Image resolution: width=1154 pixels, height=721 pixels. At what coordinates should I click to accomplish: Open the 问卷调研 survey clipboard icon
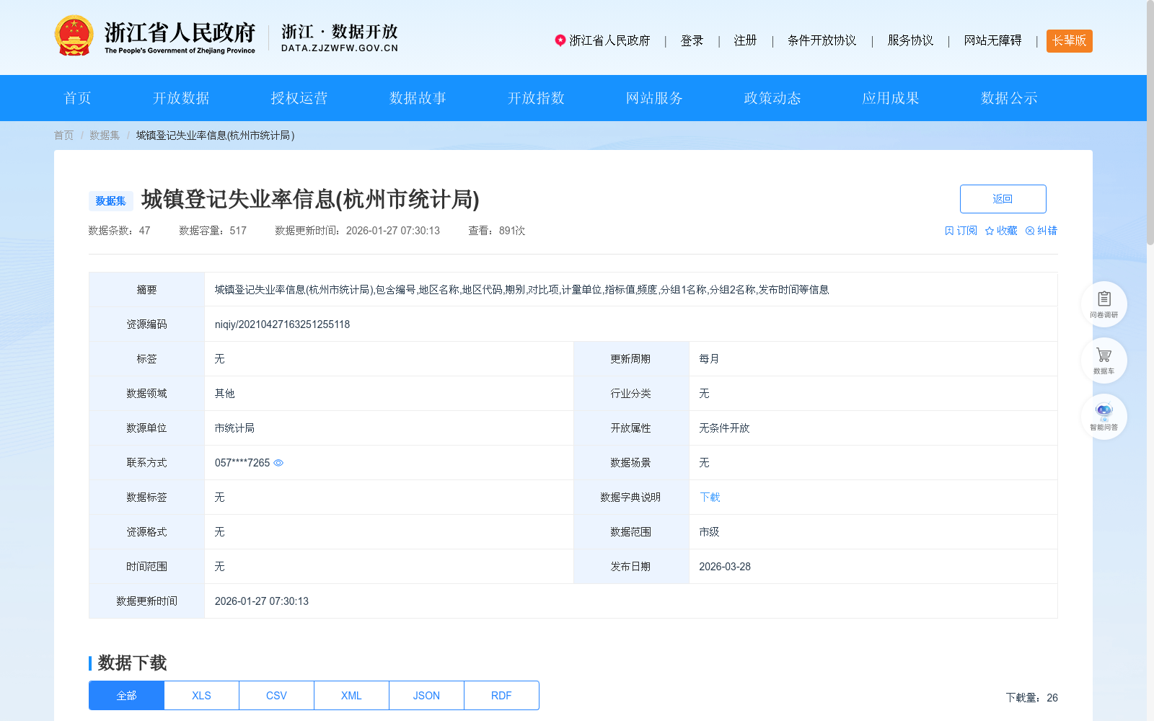(x=1104, y=304)
